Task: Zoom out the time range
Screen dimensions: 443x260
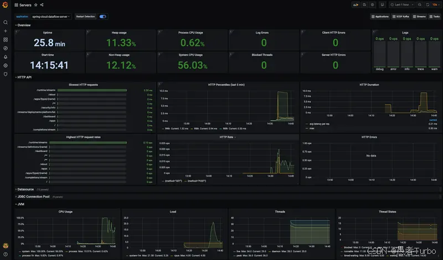Action: click(420, 5)
